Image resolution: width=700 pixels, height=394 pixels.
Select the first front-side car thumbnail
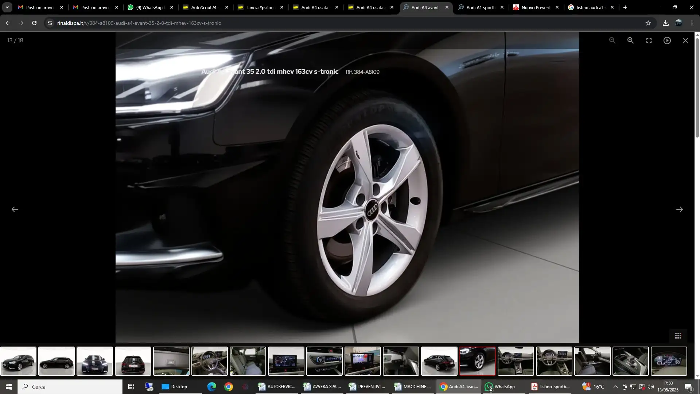point(18,361)
